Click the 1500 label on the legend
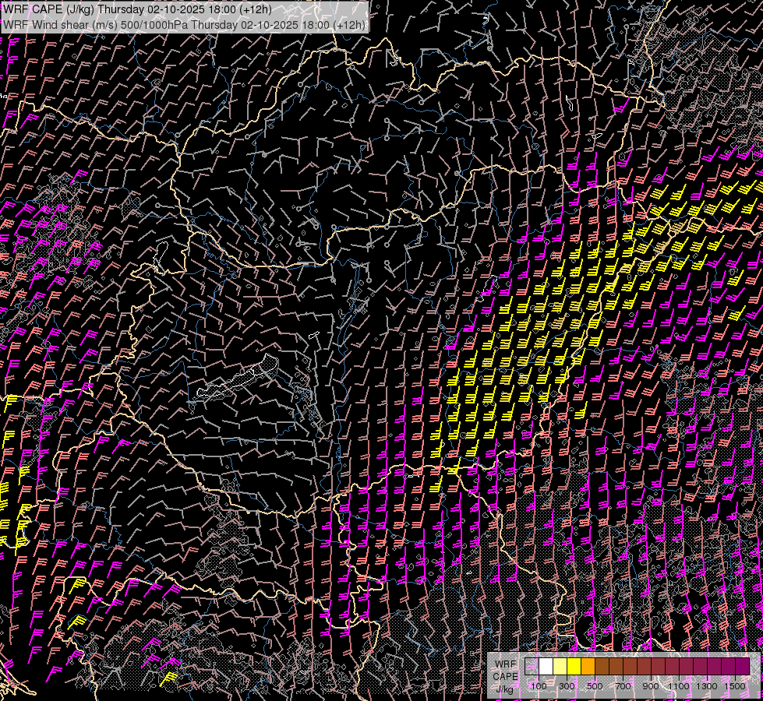This screenshot has height=701, width=763. tap(734, 686)
